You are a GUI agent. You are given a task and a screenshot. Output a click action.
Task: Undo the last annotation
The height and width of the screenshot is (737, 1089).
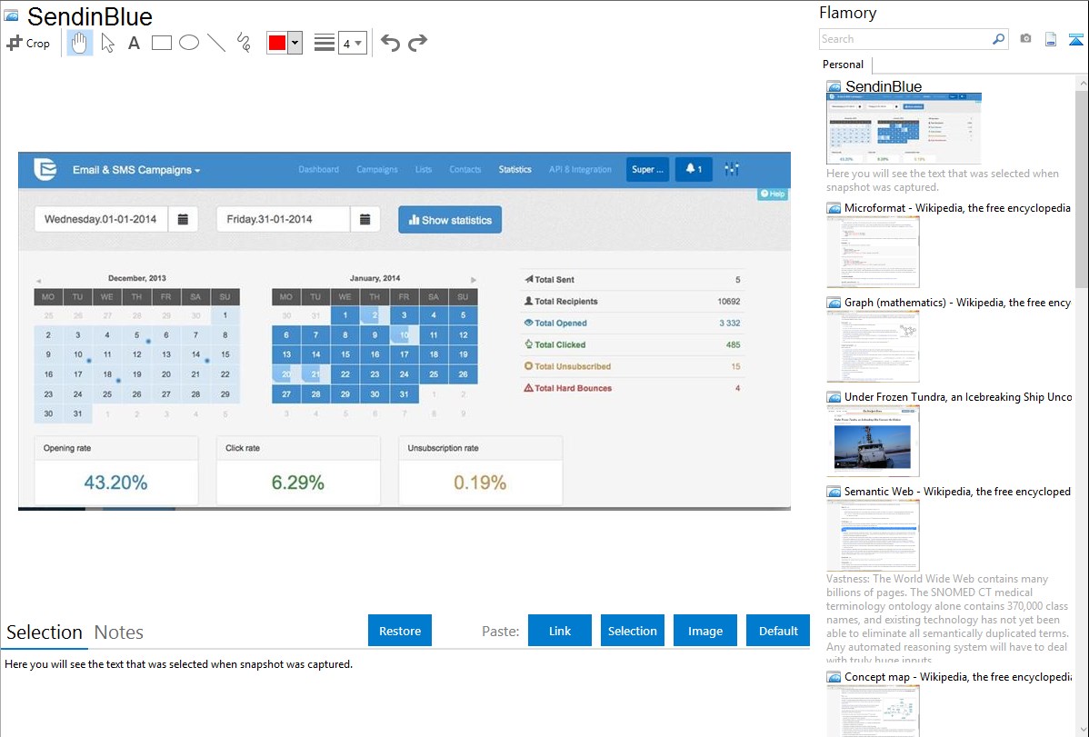click(x=390, y=43)
